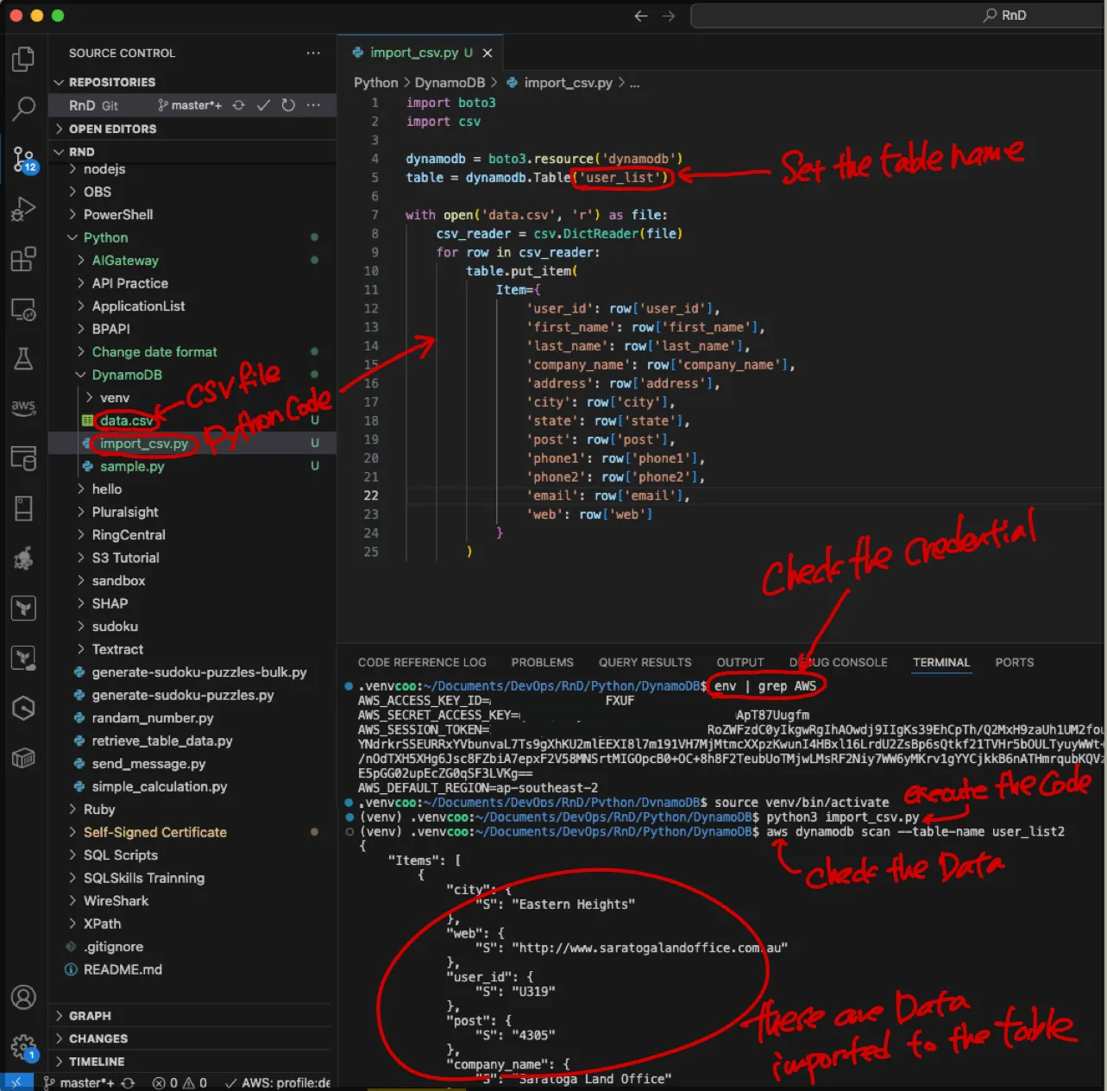Screen dimensions: 1107x1091
Task: Switch to the PROBLEMS panel tab
Action: [x=542, y=662]
